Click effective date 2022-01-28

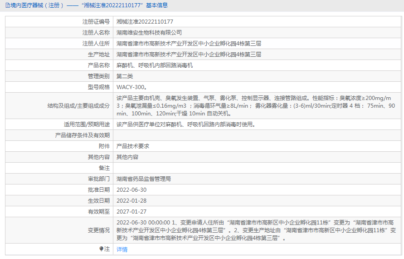point(131,201)
